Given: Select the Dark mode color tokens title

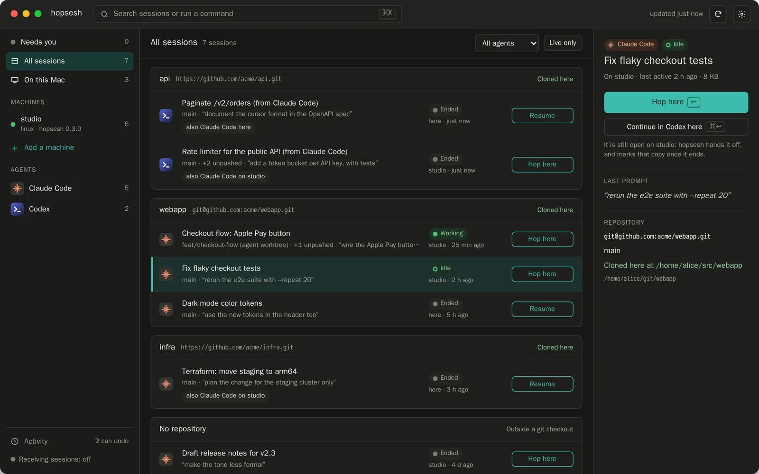Looking at the screenshot, I should pos(222,303).
